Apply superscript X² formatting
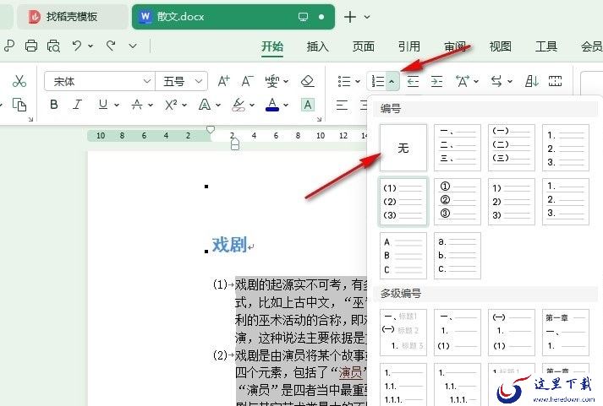This screenshot has width=603, height=406. (x=171, y=105)
